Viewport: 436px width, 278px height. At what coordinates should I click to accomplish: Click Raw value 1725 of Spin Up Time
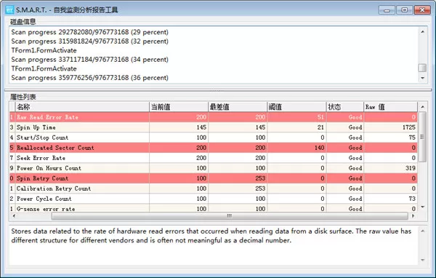click(408, 127)
